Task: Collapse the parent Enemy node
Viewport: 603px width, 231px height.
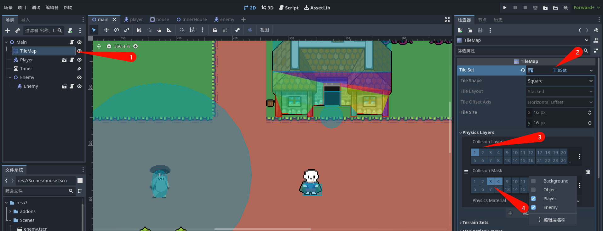Action: point(10,77)
